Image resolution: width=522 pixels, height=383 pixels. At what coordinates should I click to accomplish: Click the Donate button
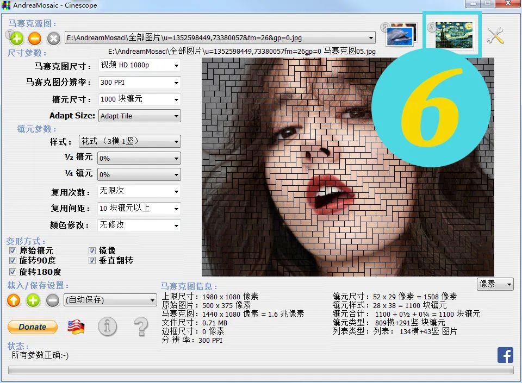coord(32,327)
